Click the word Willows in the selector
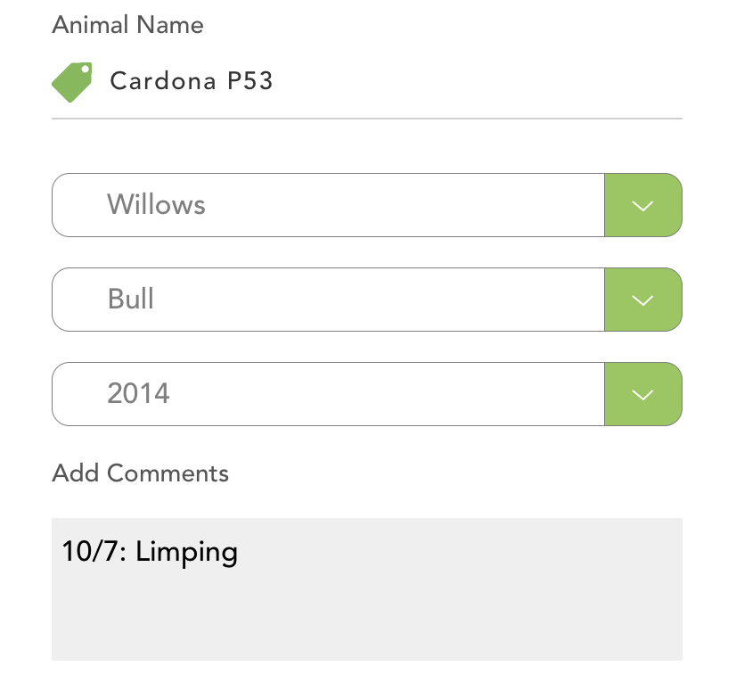736x674 pixels. [x=156, y=205]
